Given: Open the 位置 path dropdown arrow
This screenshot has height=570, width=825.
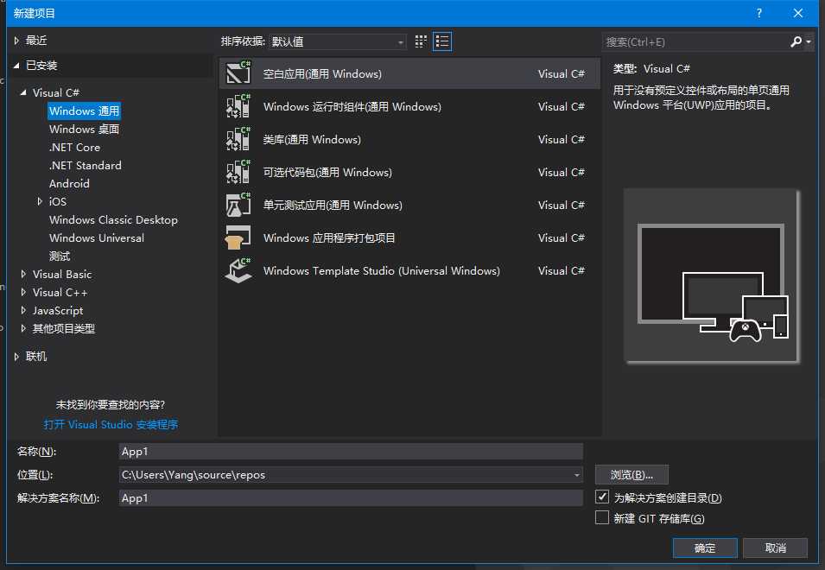Looking at the screenshot, I should point(577,475).
